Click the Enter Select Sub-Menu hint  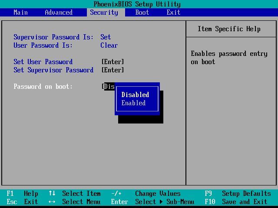coord(152,201)
